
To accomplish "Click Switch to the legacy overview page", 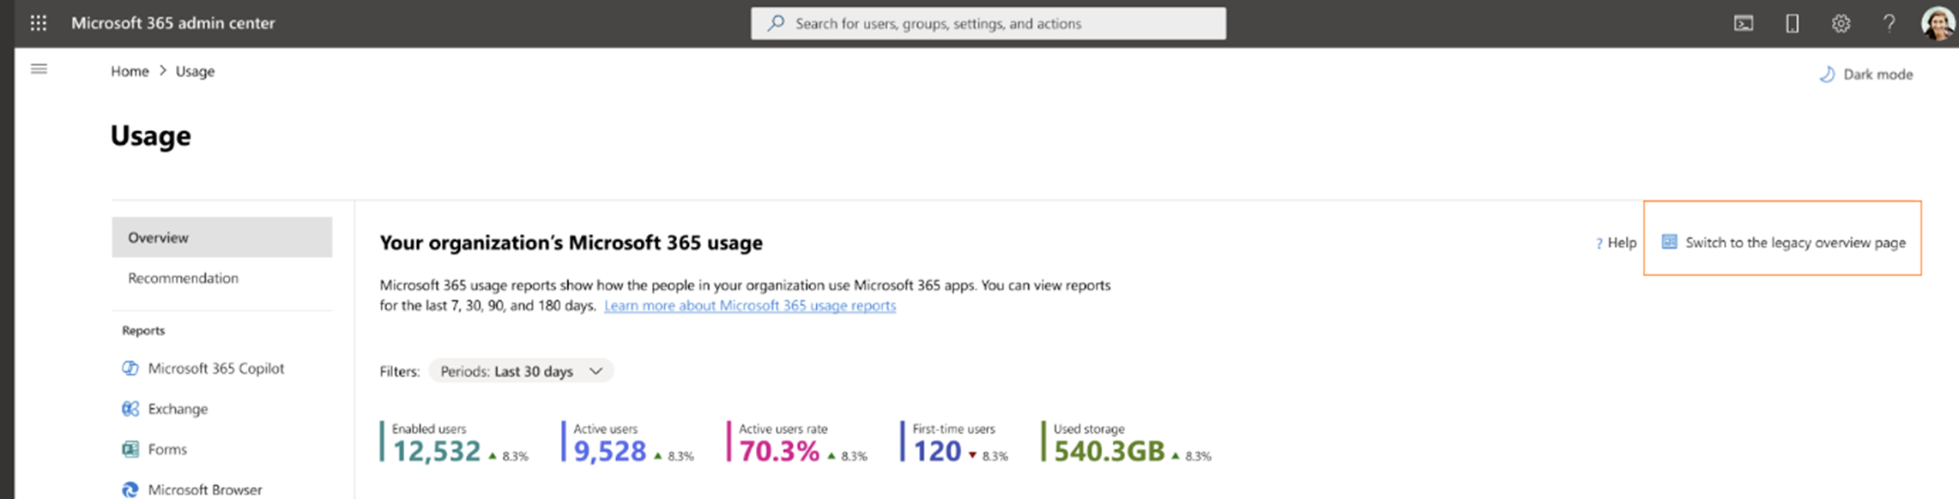I will (1794, 243).
